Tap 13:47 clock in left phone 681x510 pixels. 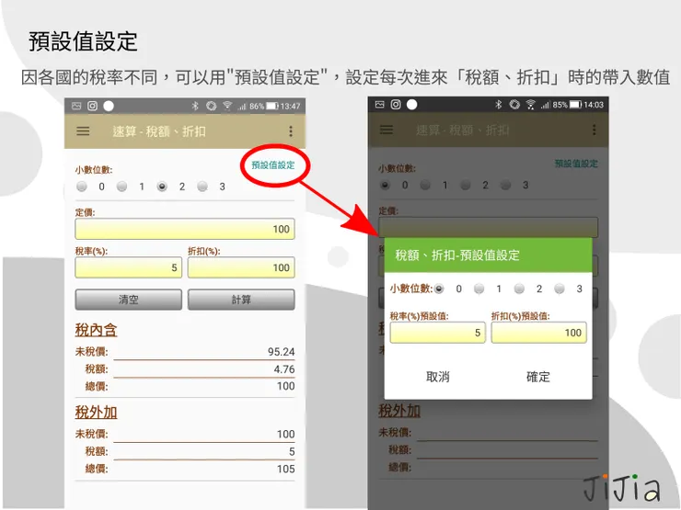click(x=290, y=107)
